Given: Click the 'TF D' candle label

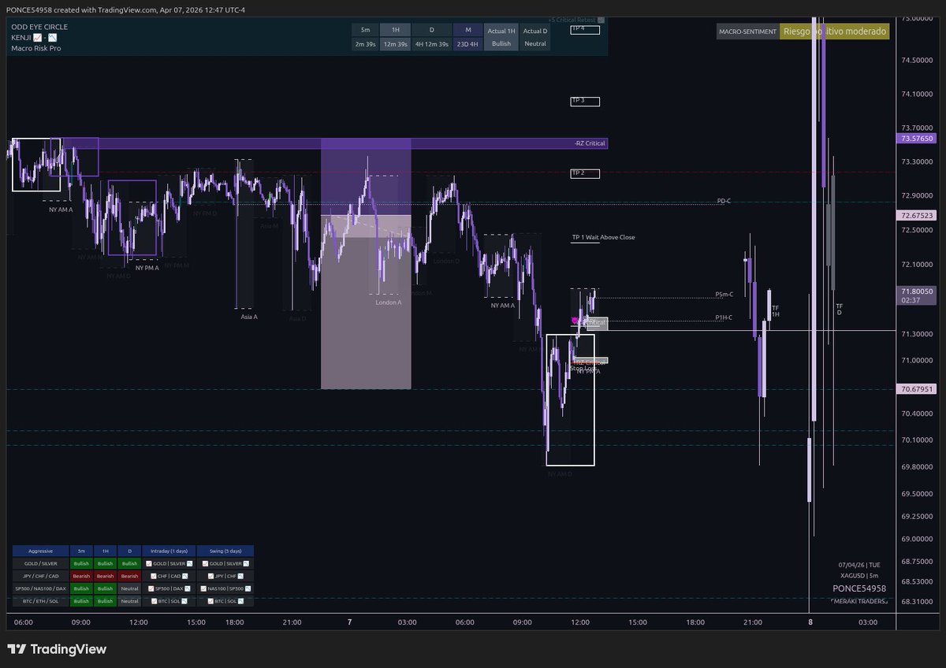Looking at the screenshot, I should tap(839, 309).
